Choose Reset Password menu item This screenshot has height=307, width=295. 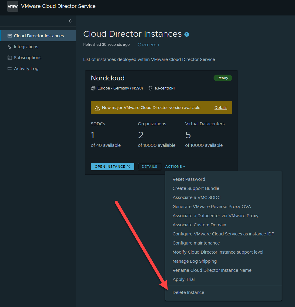point(189,179)
